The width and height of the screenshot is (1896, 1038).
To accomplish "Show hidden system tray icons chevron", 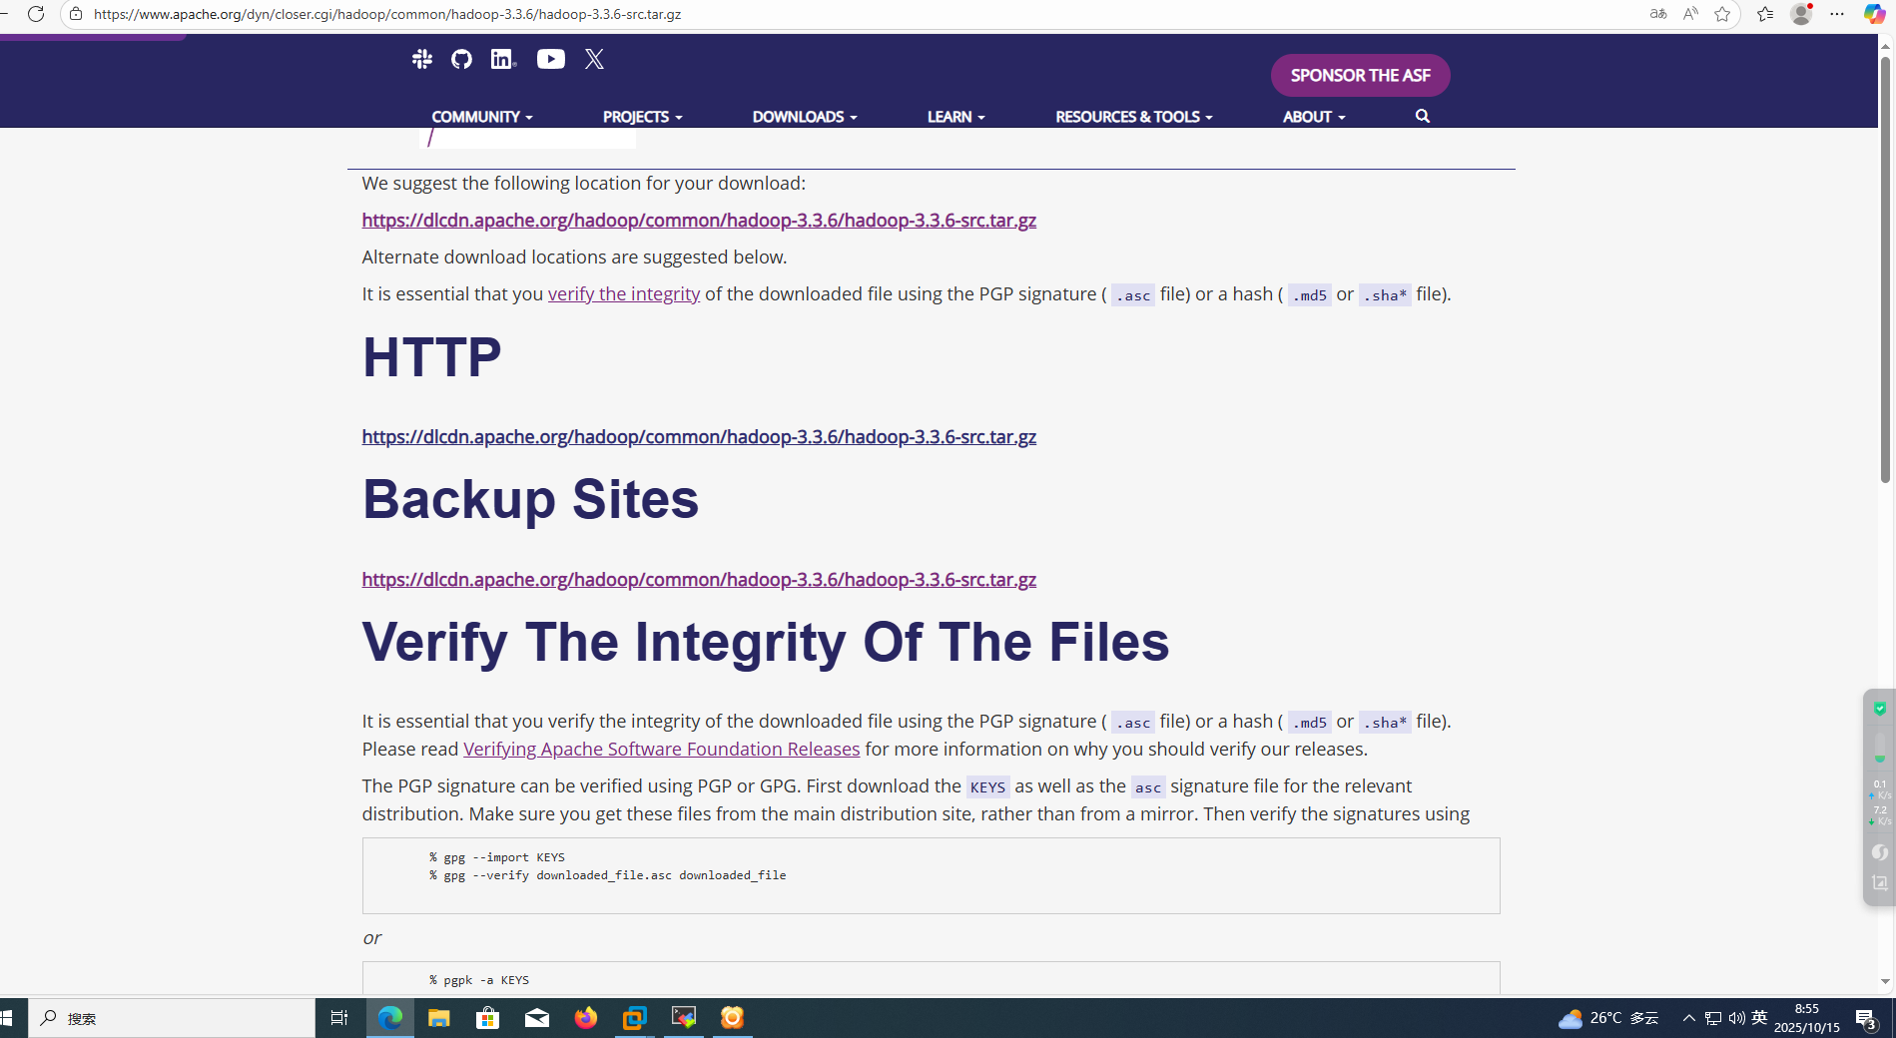I will (1689, 1018).
